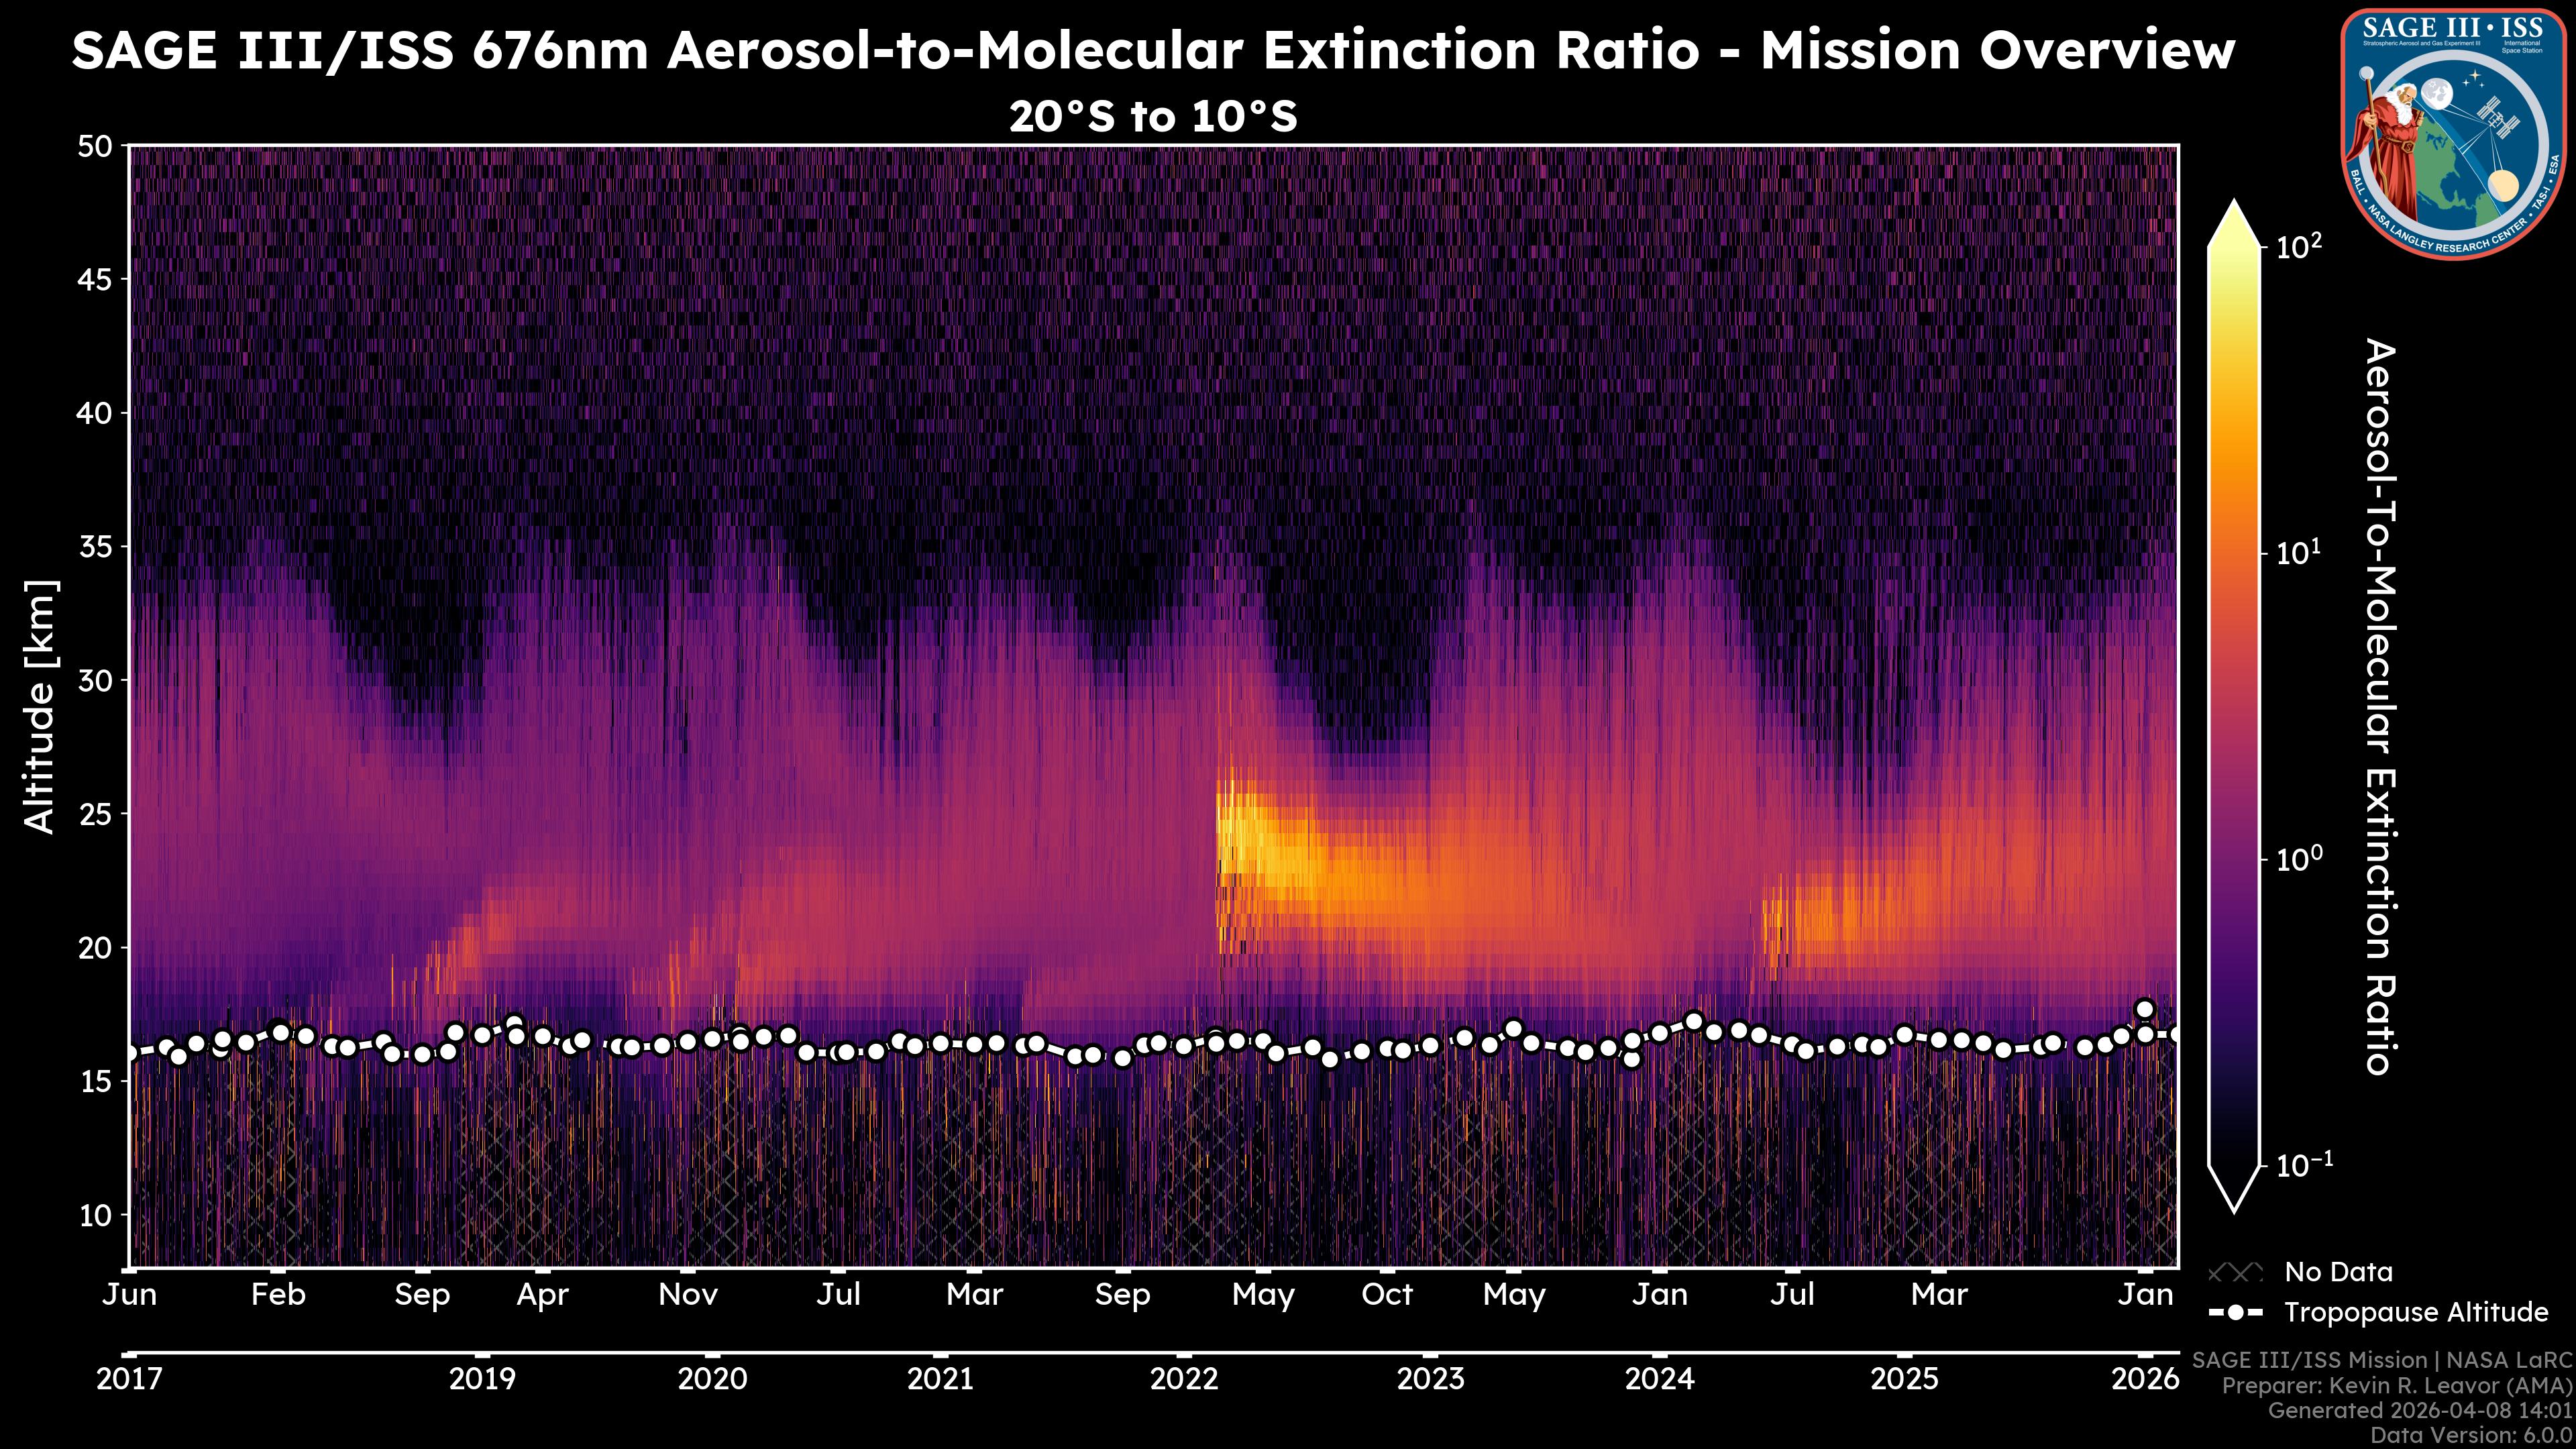The width and height of the screenshot is (2576, 1449).
Task: Click the Tropopause Altitude legend marker
Action: pyautogui.click(x=2235, y=1312)
